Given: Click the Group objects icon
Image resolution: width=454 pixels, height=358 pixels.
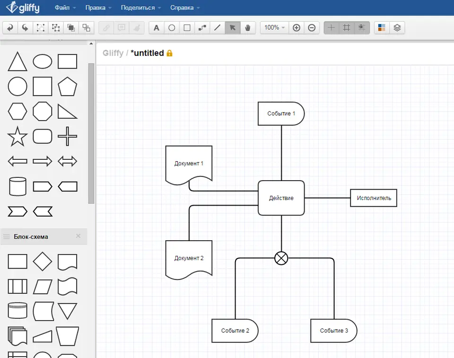Looking at the screenshot, I should click(x=41, y=28).
